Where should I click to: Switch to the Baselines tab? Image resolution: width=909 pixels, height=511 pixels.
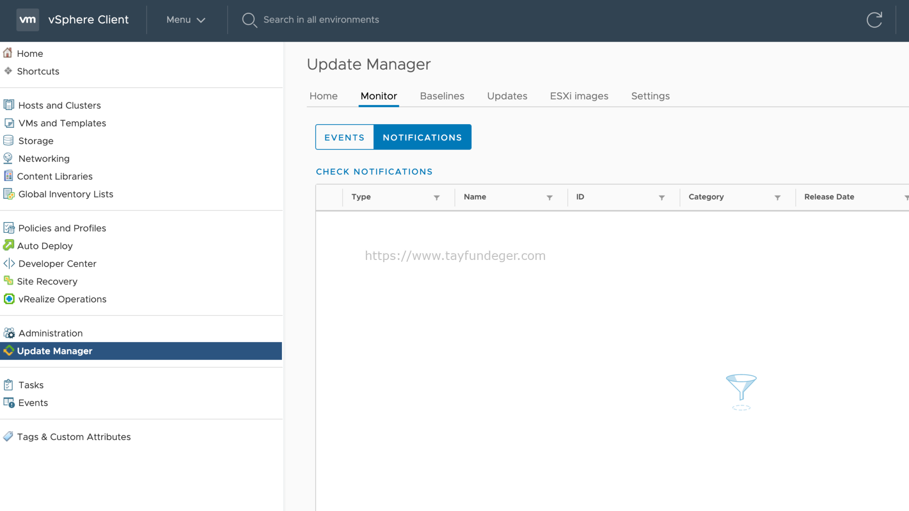[442, 96]
